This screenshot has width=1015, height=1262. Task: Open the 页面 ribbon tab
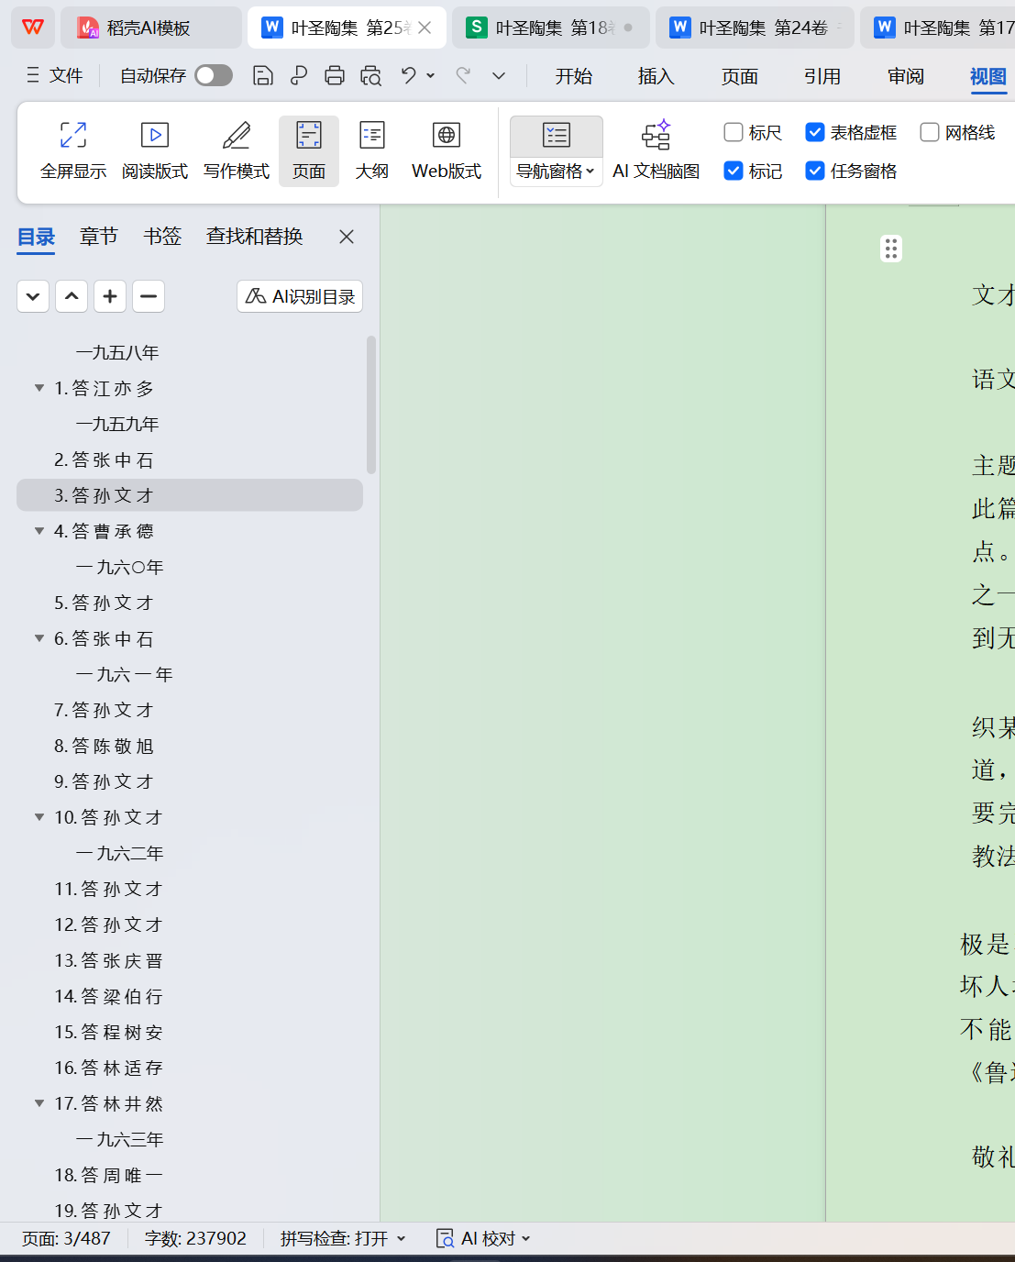(740, 76)
